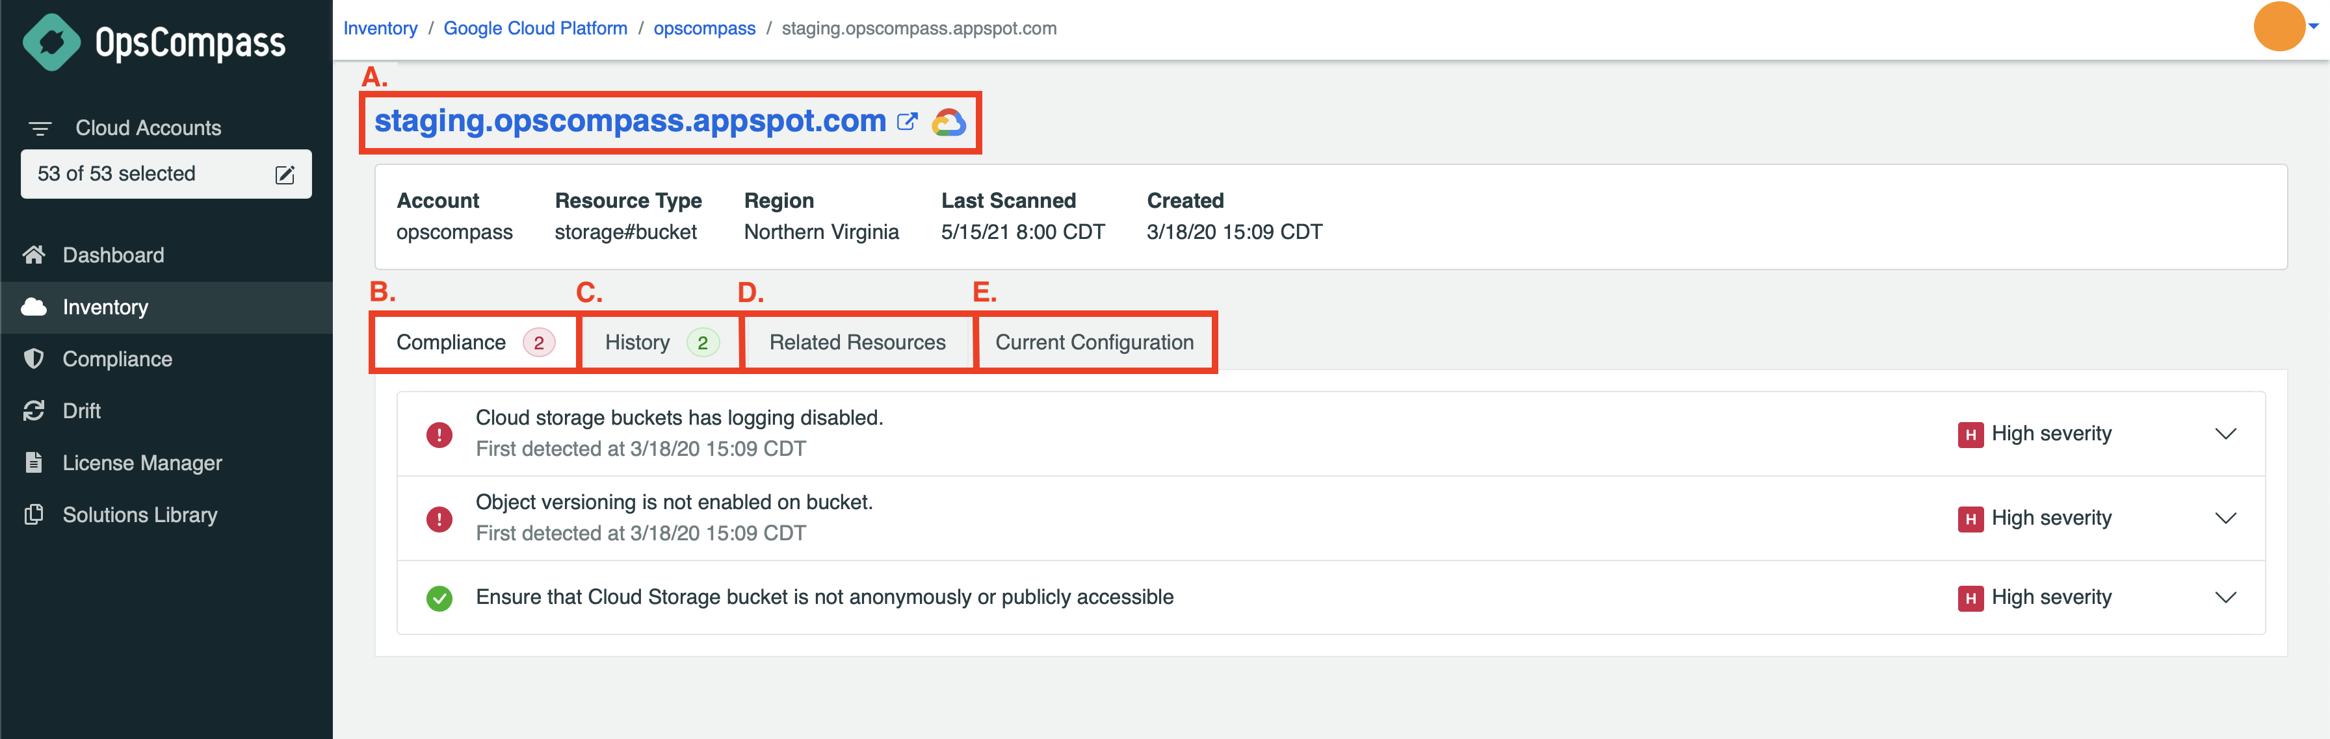Click the Google Cloud logo icon
The image size is (2330, 739).
[949, 122]
